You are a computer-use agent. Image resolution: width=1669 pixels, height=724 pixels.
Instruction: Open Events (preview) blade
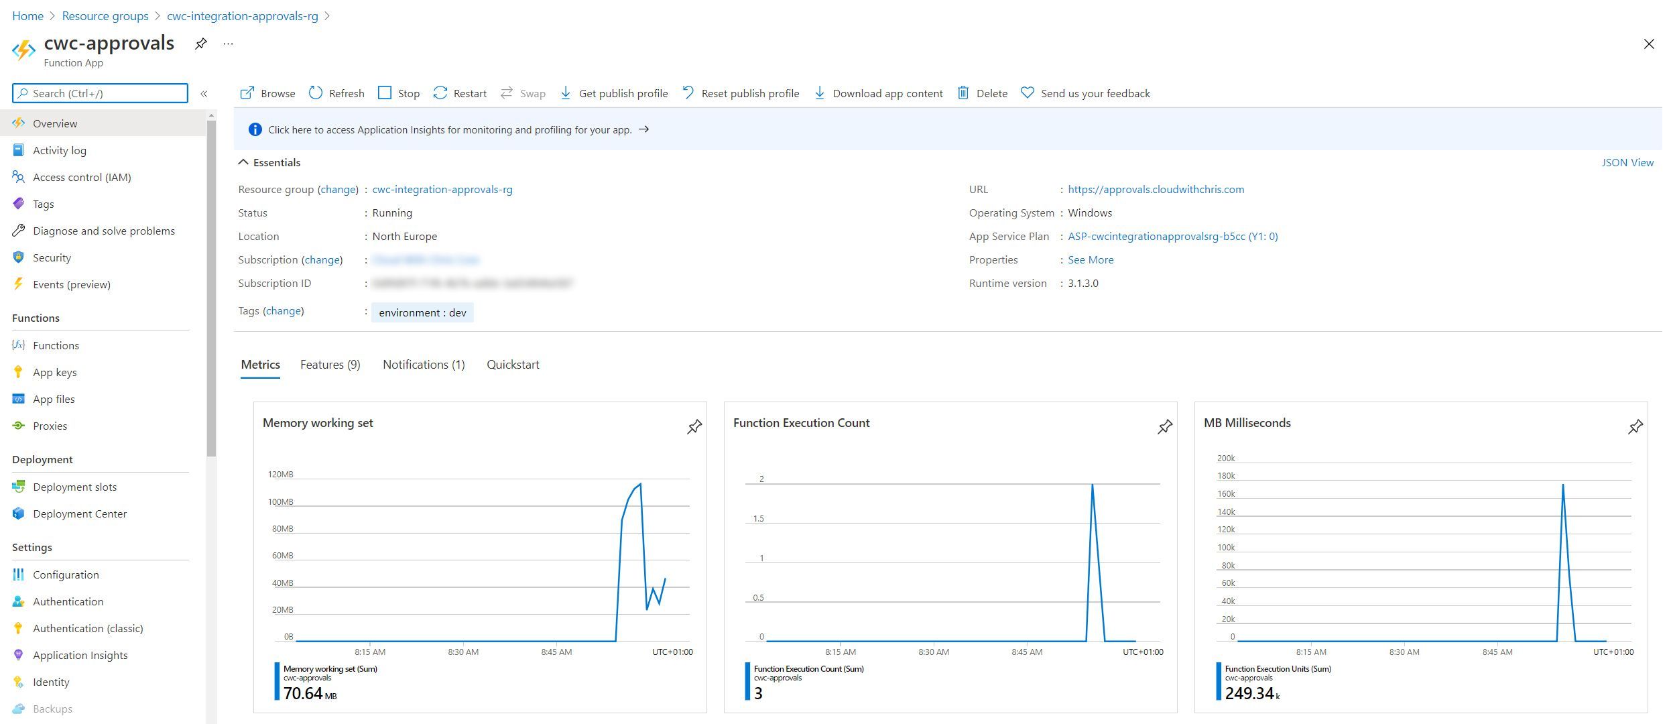tap(102, 284)
